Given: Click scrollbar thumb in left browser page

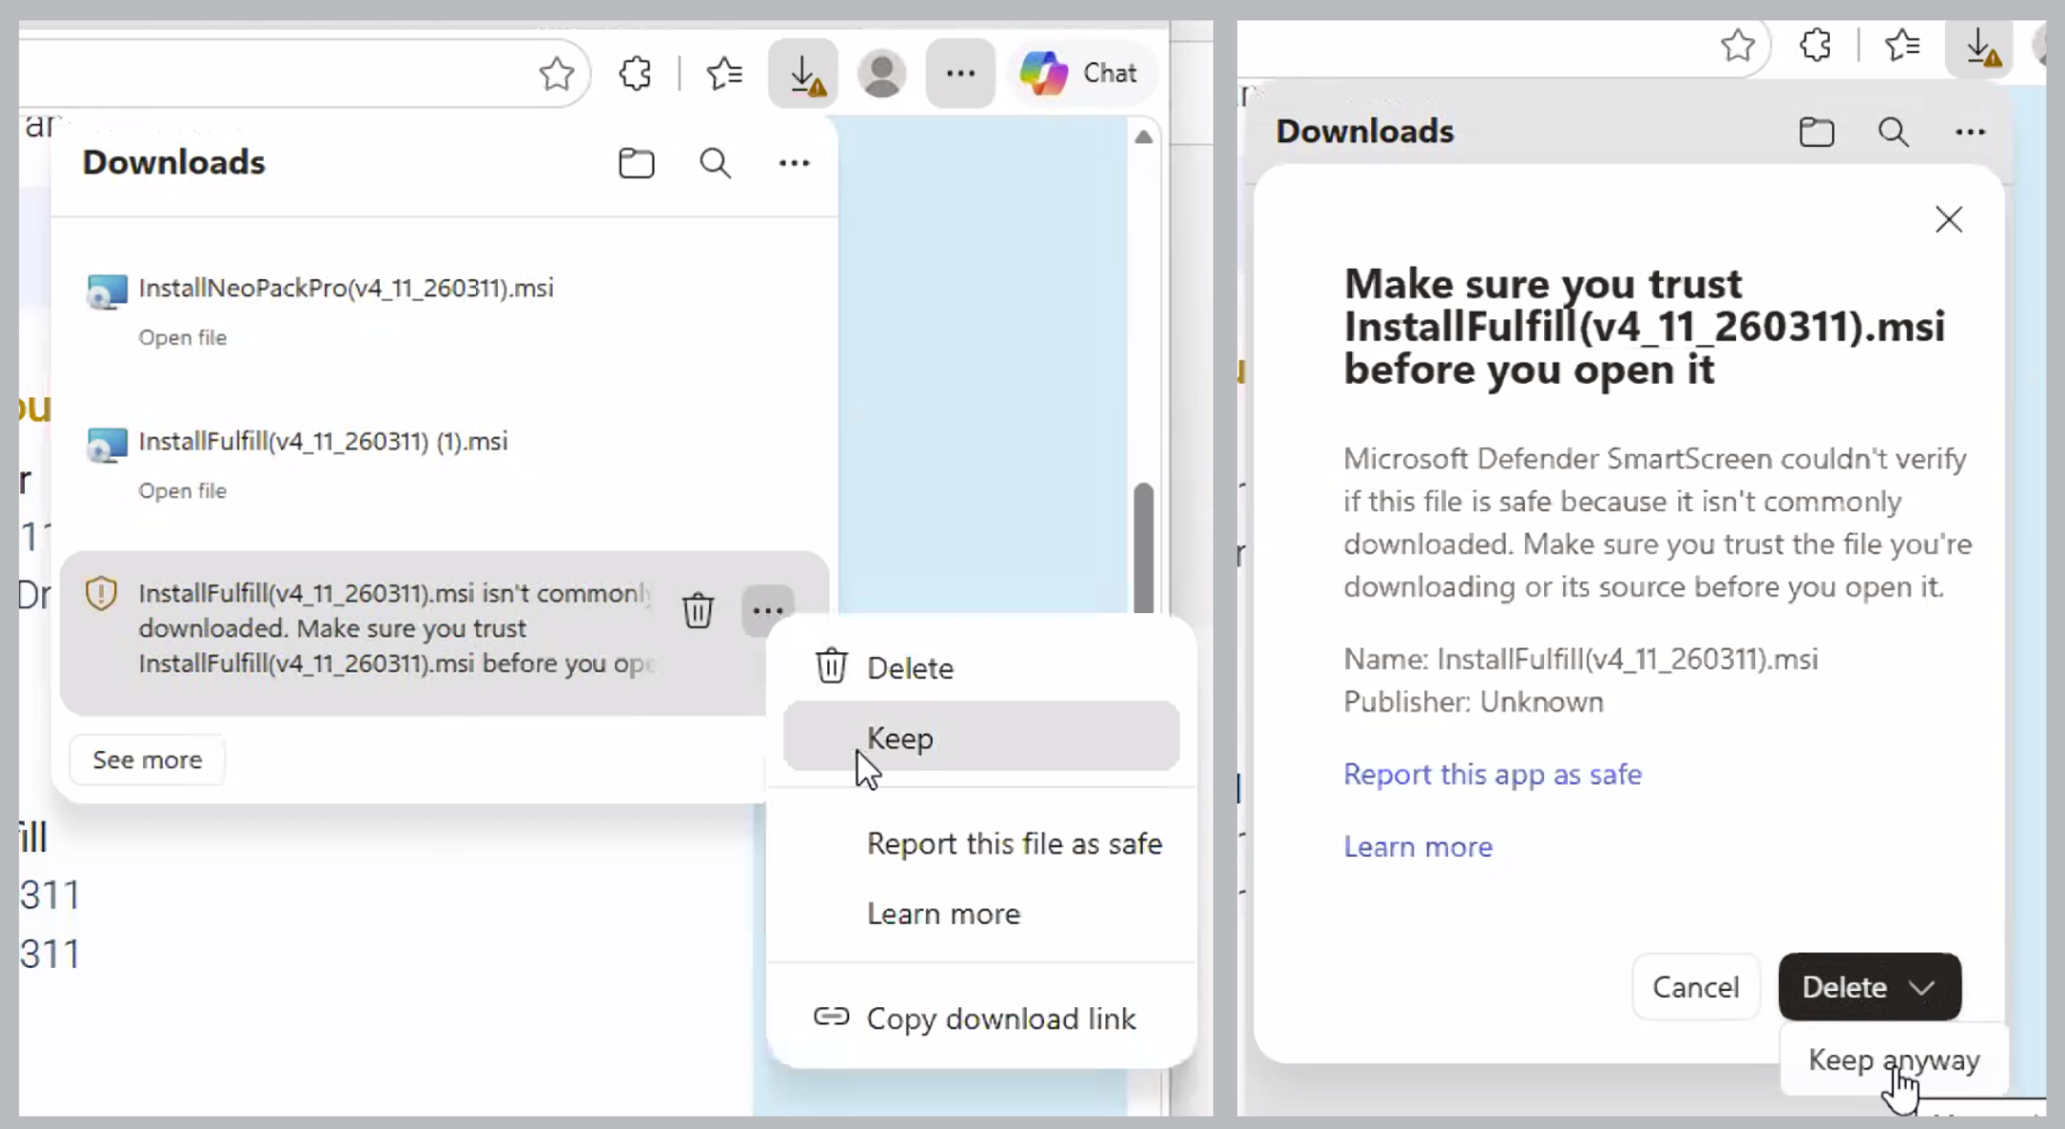Looking at the screenshot, I should point(1143,547).
